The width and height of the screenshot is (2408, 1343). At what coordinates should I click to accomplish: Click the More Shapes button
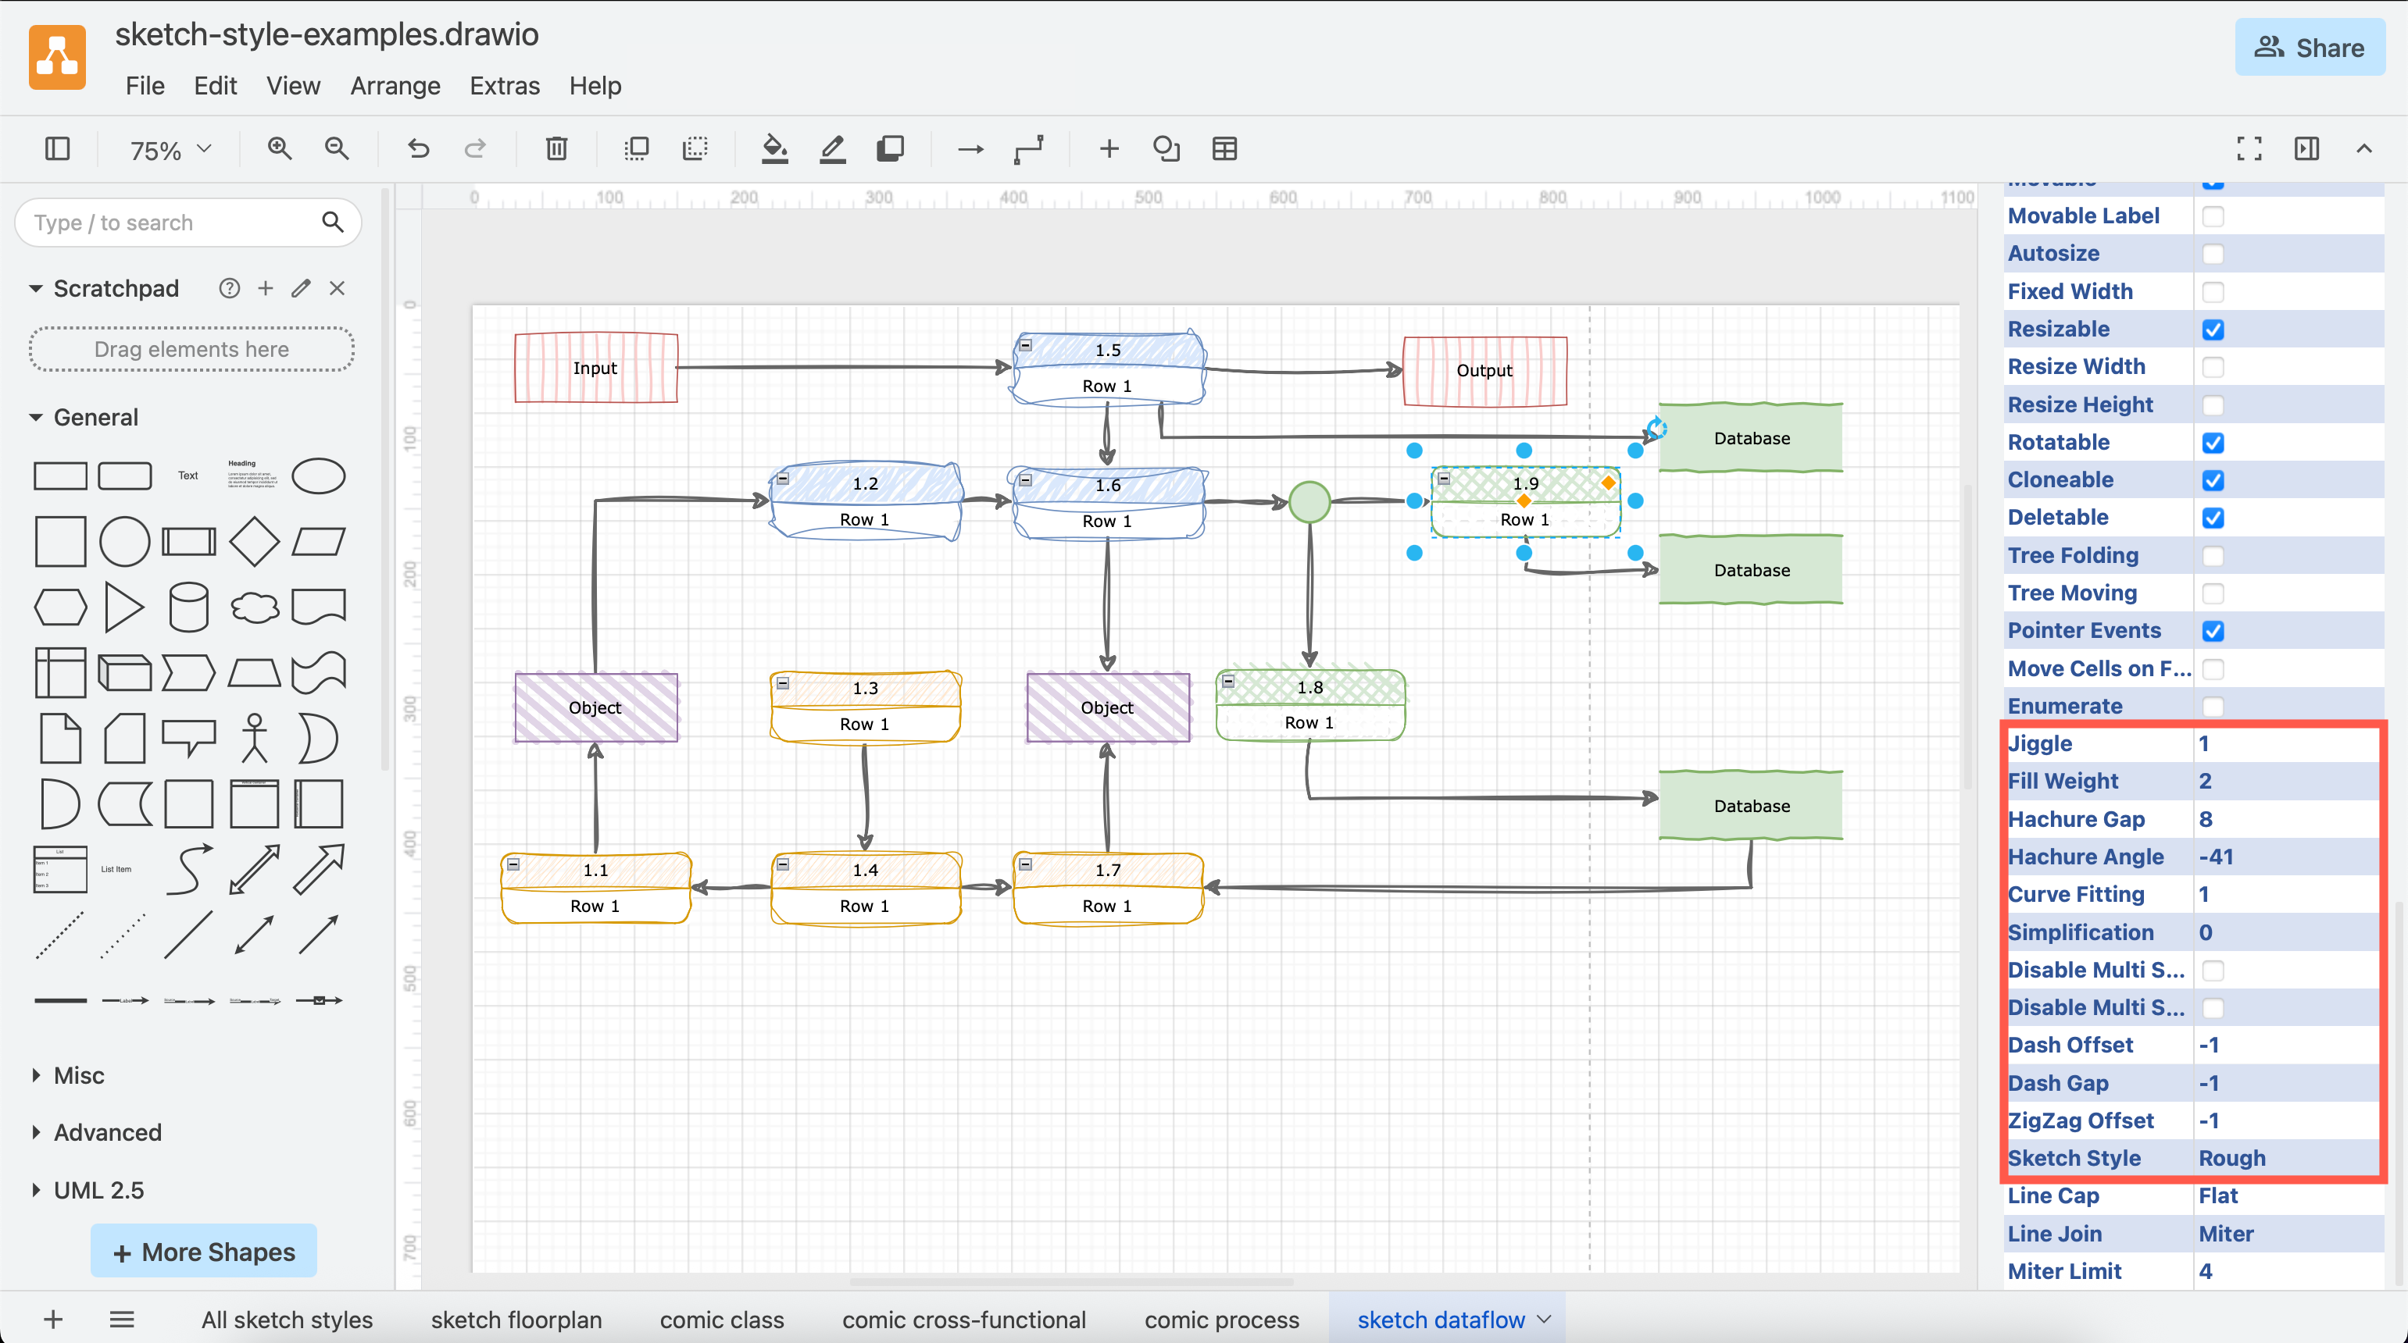[x=203, y=1251]
